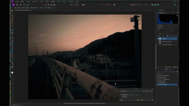Open the units dropdown in the context toolbar
189x106 pixels.
(x=51, y=8)
